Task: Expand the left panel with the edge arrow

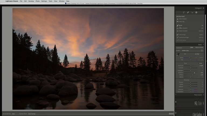Action: click(x=1, y=61)
